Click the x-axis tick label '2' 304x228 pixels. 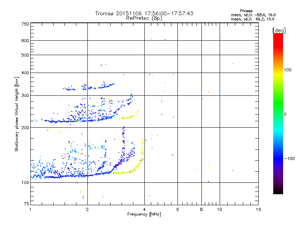tap(87, 209)
